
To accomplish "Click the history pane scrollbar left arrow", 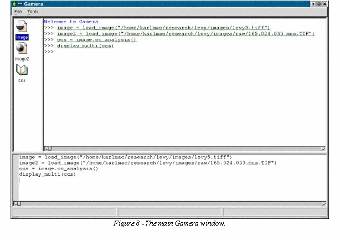I will [x=15, y=203].
